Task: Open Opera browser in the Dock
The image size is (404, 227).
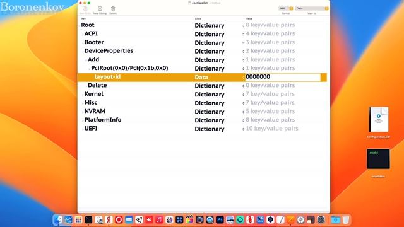Action: tap(119, 219)
